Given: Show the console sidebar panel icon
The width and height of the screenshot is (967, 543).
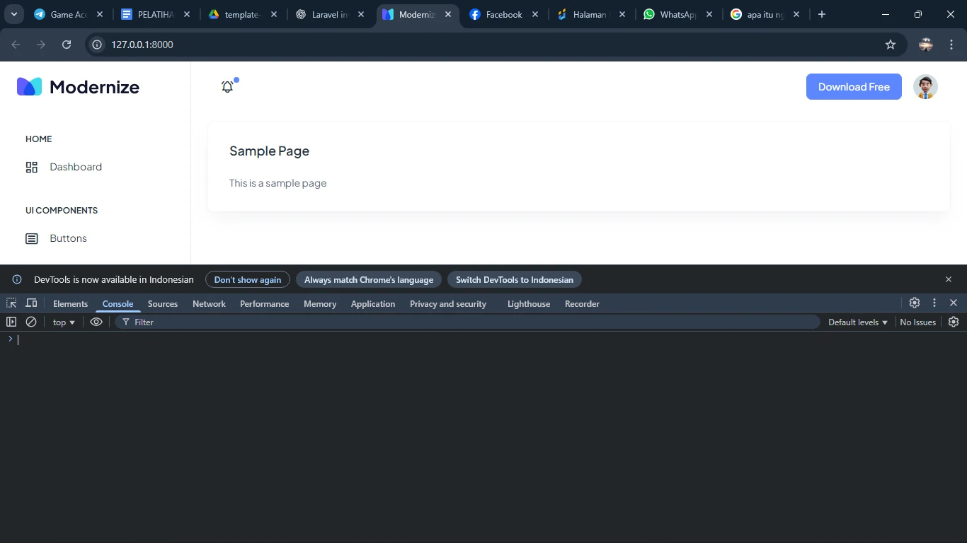Looking at the screenshot, I should [11, 322].
